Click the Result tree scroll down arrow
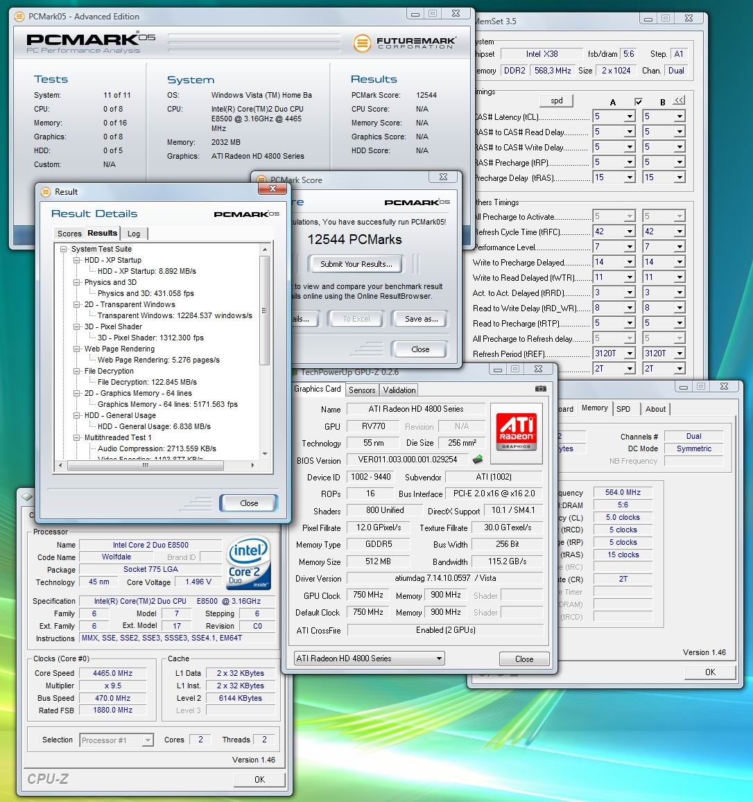The width and height of the screenshot is (753, 802). 264,454
